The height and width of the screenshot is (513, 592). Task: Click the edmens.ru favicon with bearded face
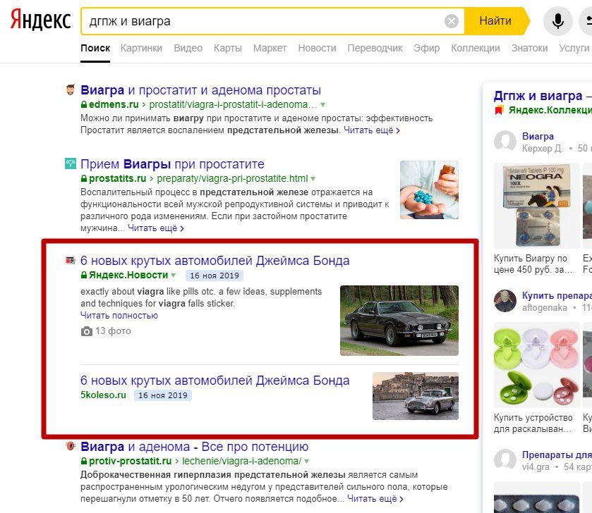click(x=71, y=89)
